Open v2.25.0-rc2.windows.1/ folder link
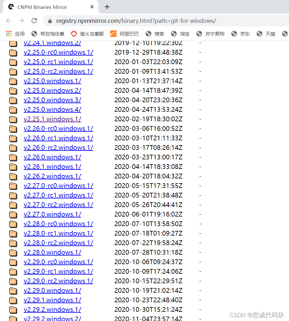 pos(58,71)
